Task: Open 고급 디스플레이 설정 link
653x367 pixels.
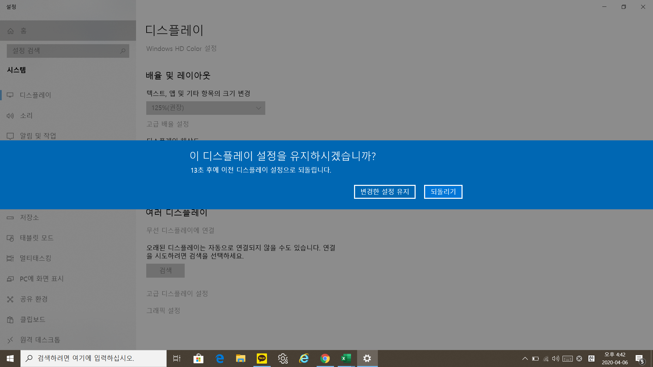Action: click(177, 294)
